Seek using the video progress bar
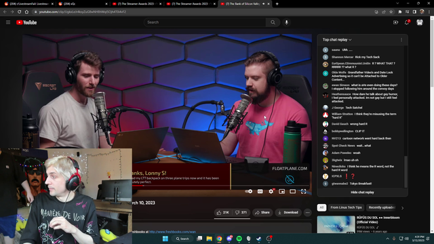The width and height of the screenshot is (434, 244). pyautogui.click(x=220, y=186)
